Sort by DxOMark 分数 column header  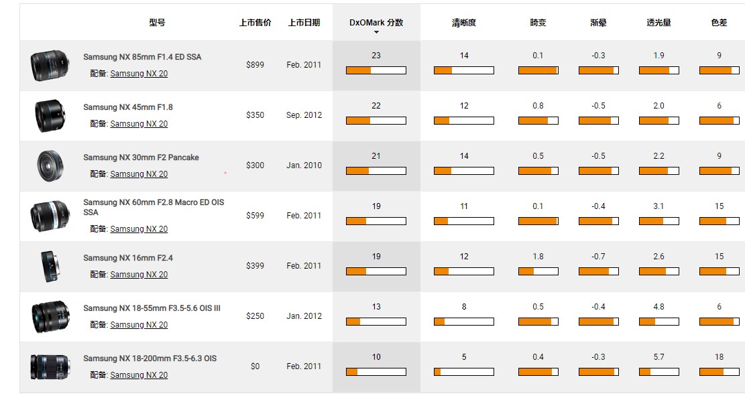(x=376, y=22)
